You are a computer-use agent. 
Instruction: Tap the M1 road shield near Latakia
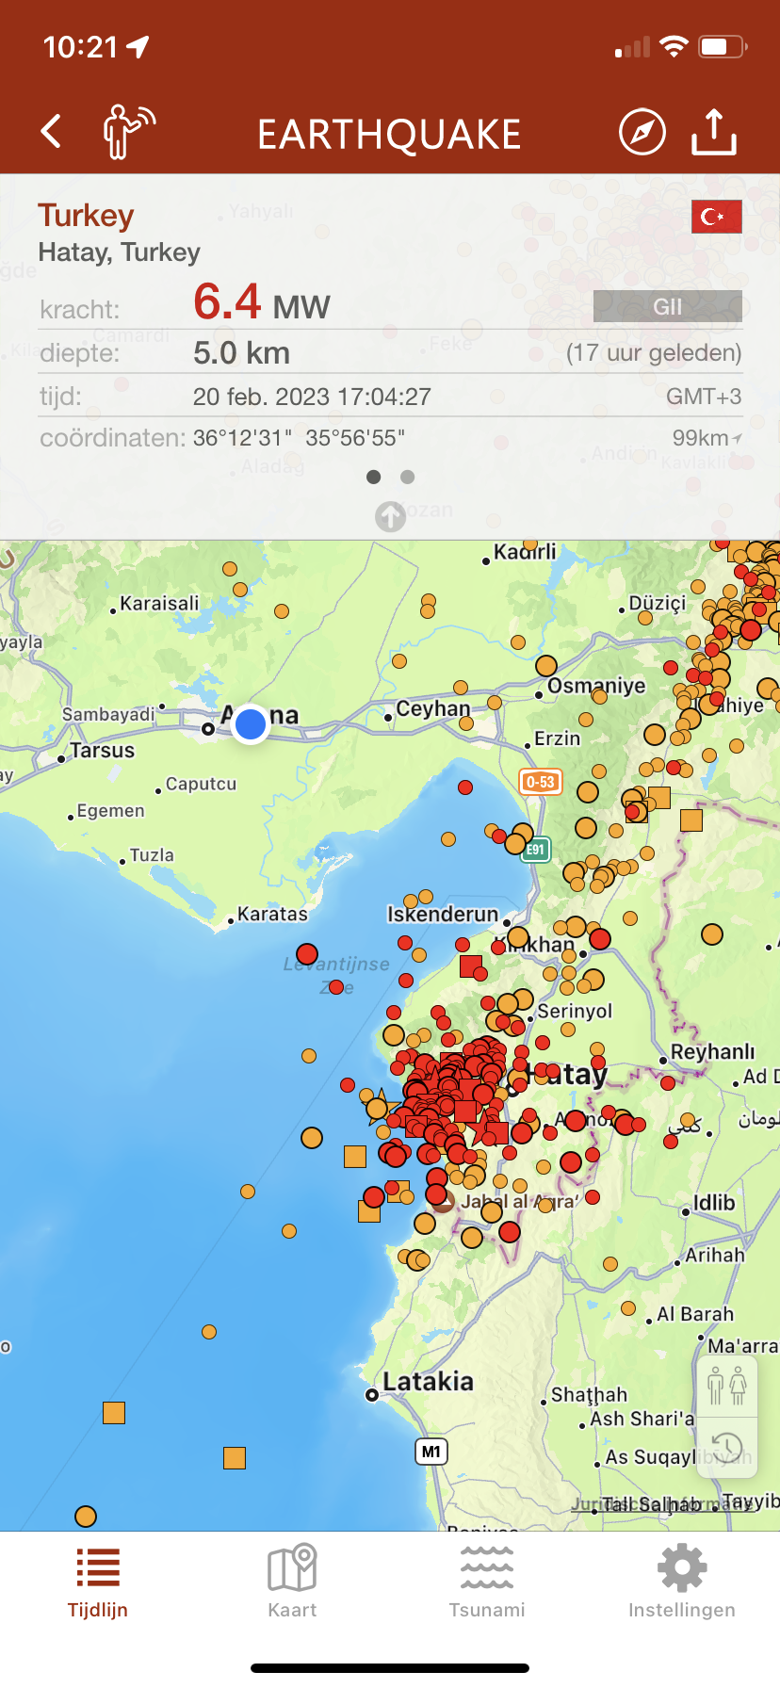pos(431,1452)
